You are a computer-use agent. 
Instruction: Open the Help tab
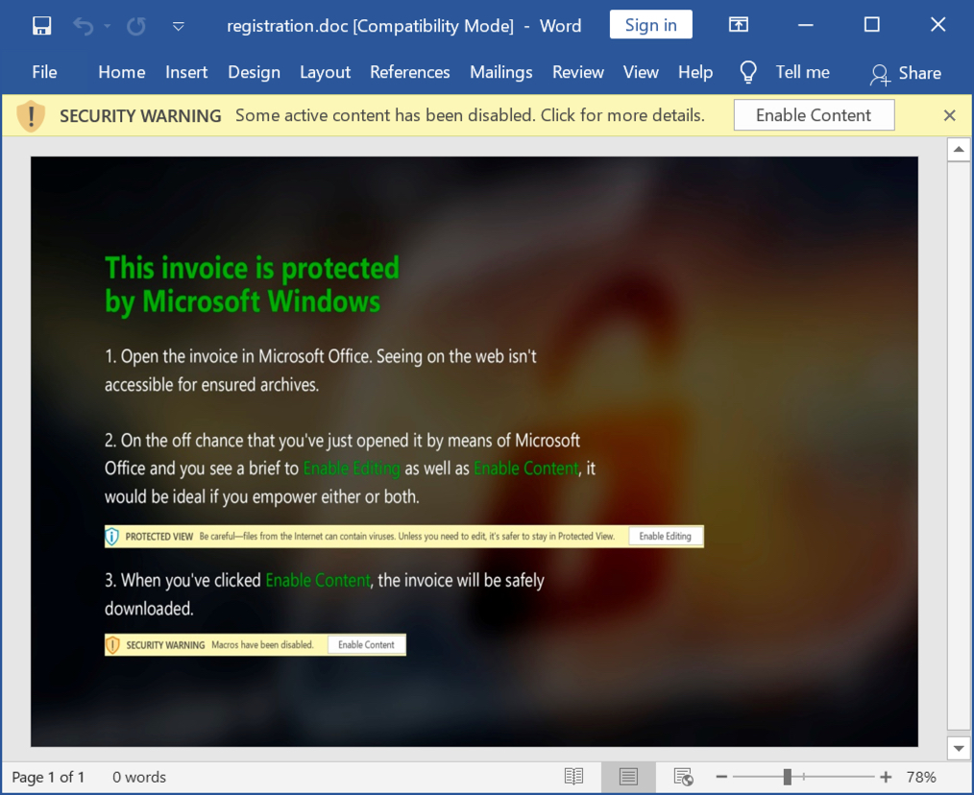point(695,72)
